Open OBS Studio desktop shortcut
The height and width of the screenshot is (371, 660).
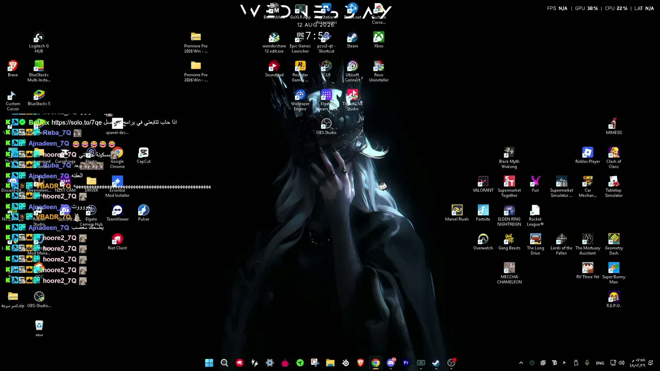pos(326,127)
